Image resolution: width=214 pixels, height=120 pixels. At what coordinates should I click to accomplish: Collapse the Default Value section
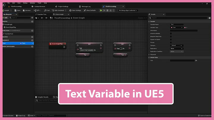149,58
